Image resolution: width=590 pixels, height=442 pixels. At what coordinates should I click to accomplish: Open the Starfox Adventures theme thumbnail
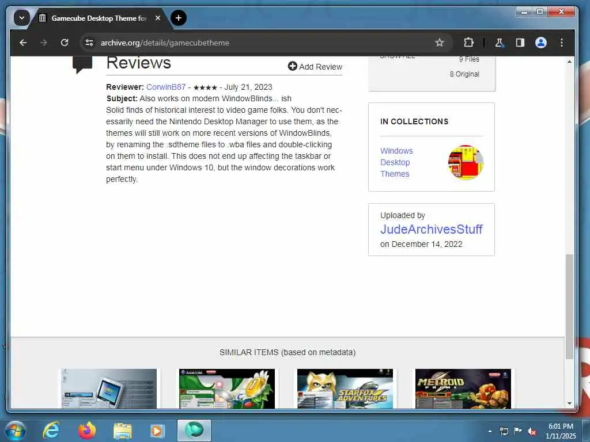click(345, 388)
